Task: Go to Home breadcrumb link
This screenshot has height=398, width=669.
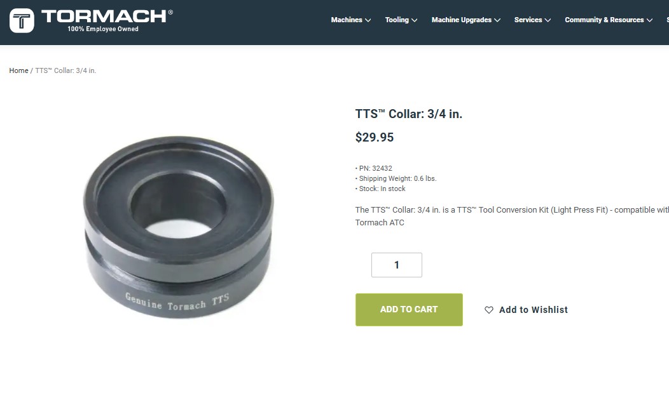Action: pyautogui.click(x=19, y=70)
